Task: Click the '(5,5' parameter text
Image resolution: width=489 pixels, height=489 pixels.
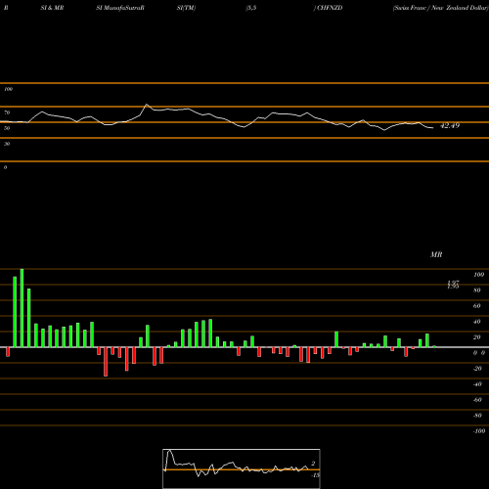Action: tap(251, 8)
